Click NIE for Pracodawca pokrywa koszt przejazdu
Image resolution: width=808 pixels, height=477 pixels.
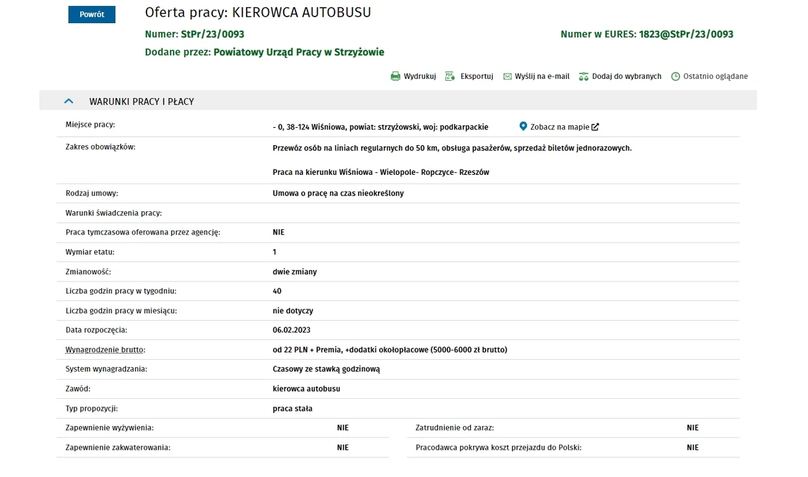[x=693, y=448]
